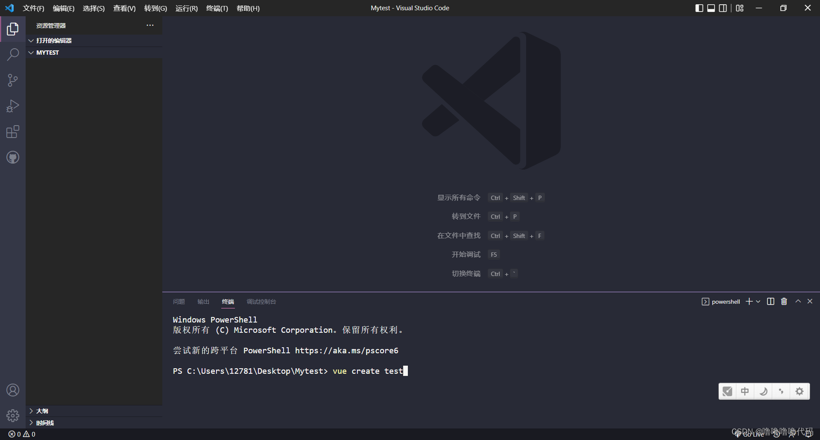Open the 运行(R) menu
Image resolution: width=820 pixels, height=440 pixels.
(187, 8)
